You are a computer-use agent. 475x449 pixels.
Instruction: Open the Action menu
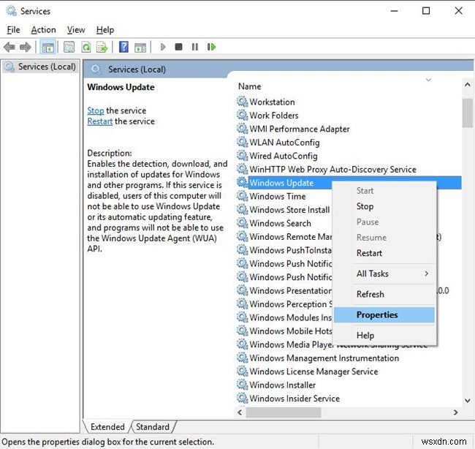tap(43, 30)
